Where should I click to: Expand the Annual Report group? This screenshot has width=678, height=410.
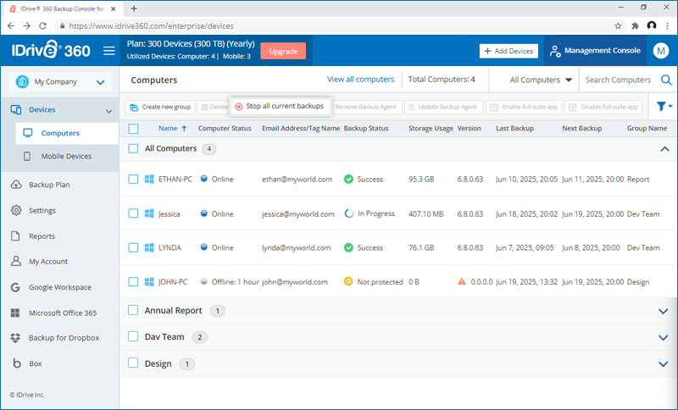point(663,311)
